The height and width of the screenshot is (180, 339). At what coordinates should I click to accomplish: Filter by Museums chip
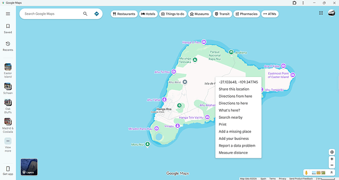199,14
